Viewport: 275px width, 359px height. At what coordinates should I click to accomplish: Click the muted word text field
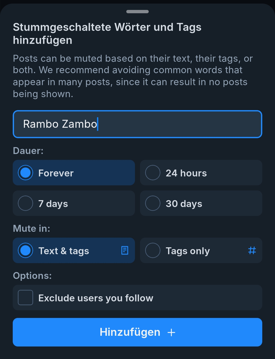178,124
